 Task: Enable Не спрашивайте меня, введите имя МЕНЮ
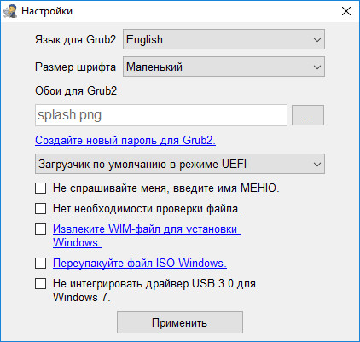(40, 188)
